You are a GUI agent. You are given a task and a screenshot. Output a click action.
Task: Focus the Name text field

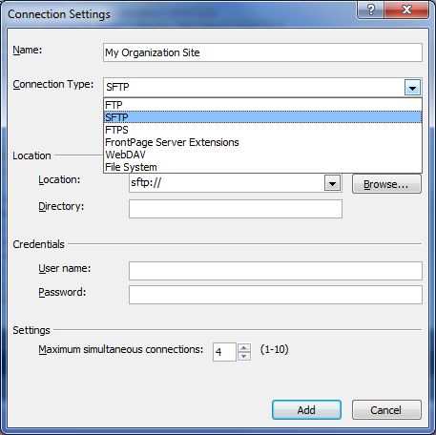(x=262, y=52)
